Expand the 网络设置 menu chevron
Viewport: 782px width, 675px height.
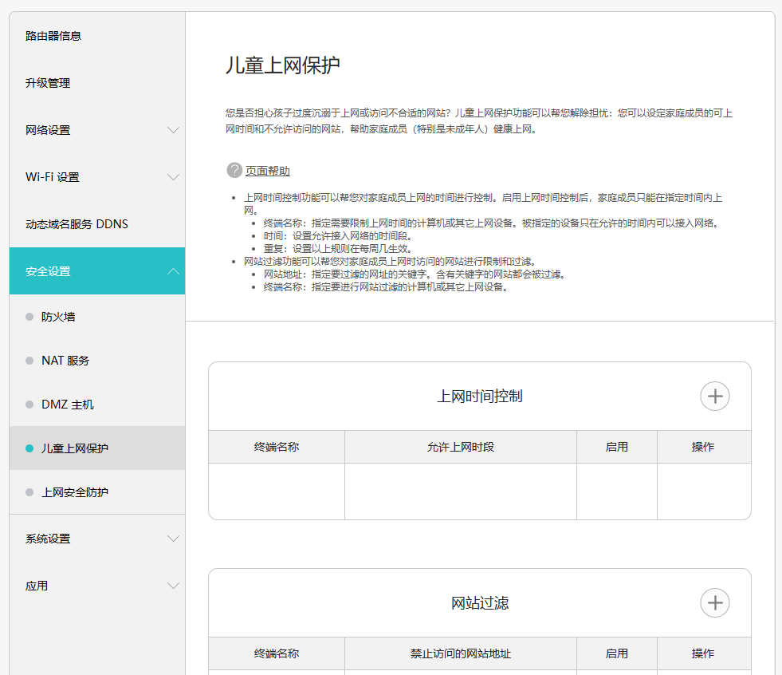coord(173,130)
